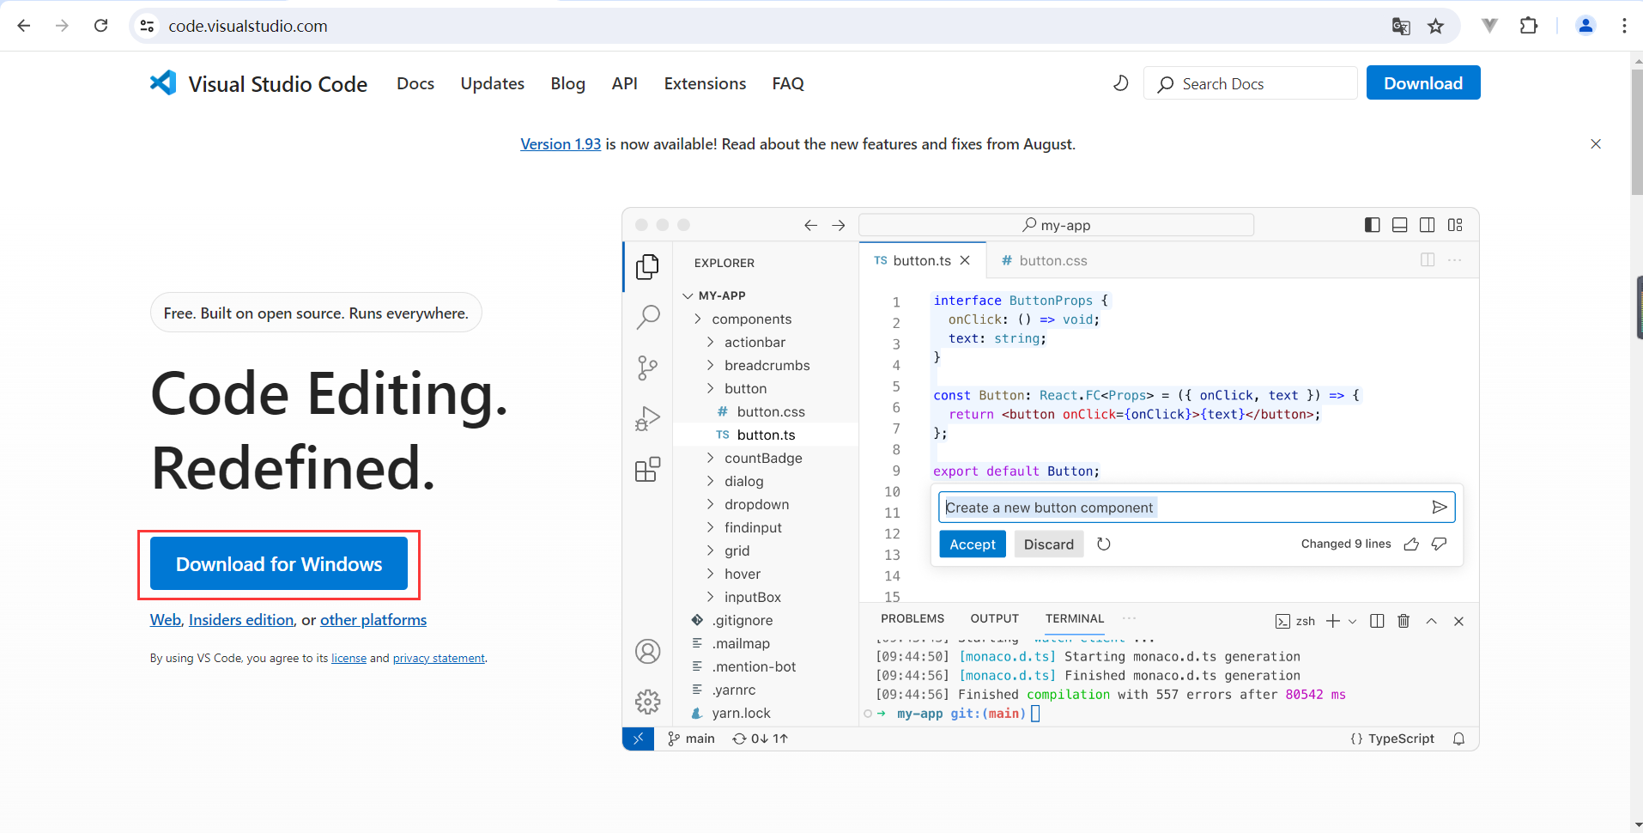Toggle secondary sidebar layout icon

point(1428,225)
